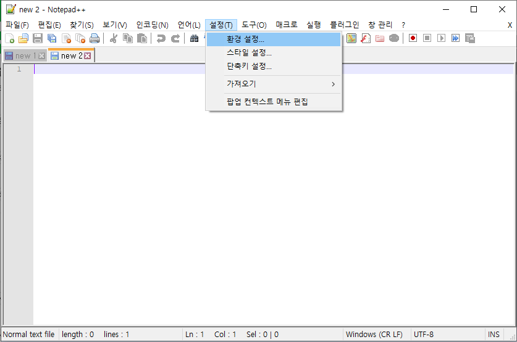Toggle INS insert mode in status bar
The image size is (517, 342).
(x=494, y=335)
